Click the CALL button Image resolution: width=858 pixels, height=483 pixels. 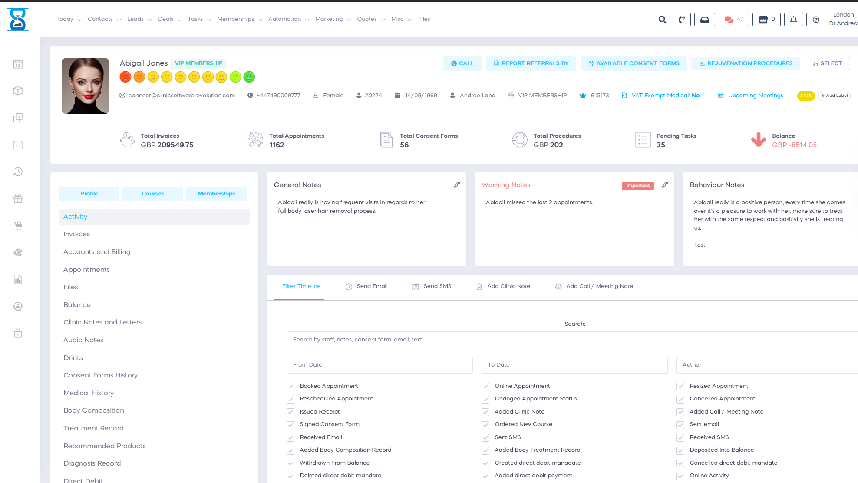(x=462, y=63)
